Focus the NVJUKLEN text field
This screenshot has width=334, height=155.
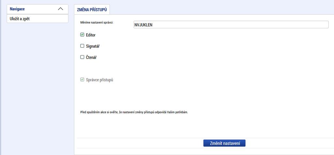point(231,25)
